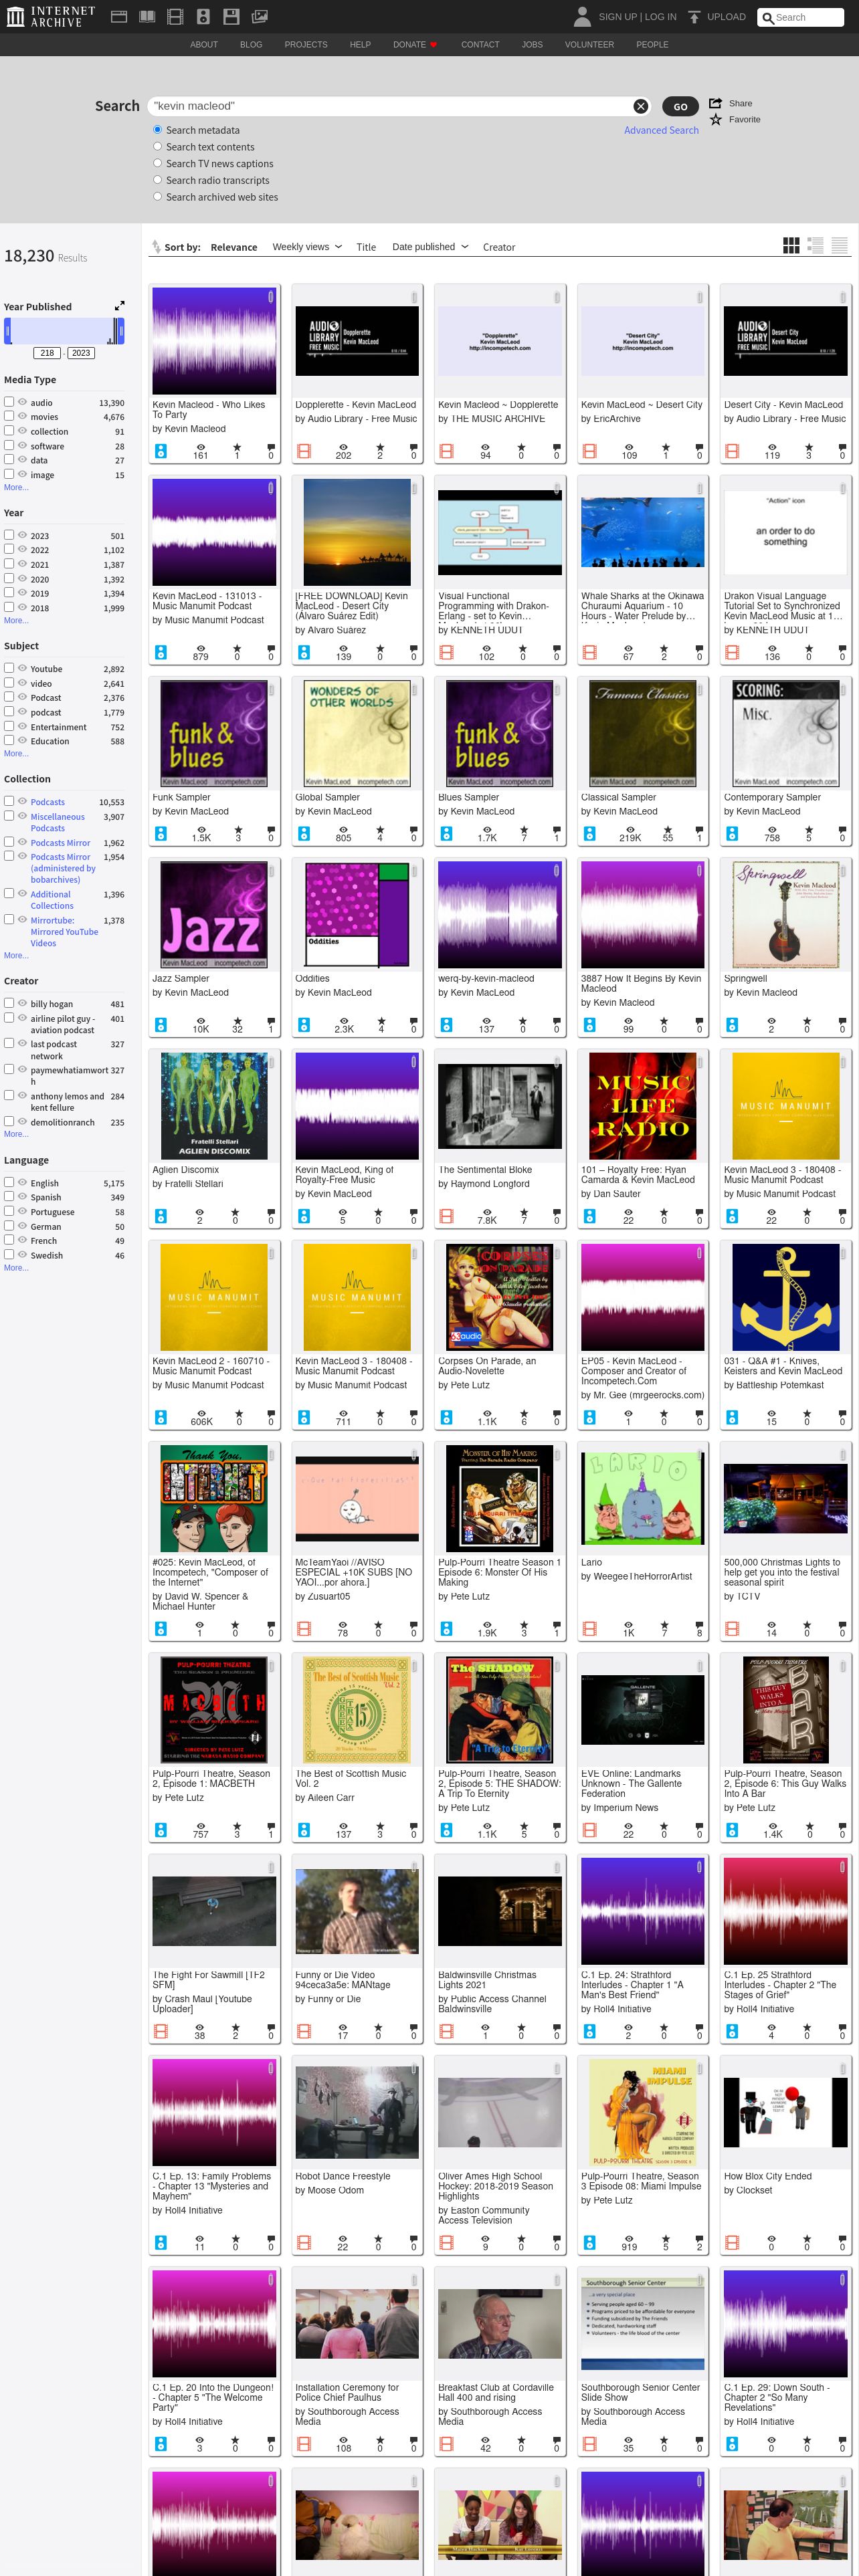859x2576 pixels.
Task: Click reviews icon on Blues Sampler card
Action: click(557, 829)
